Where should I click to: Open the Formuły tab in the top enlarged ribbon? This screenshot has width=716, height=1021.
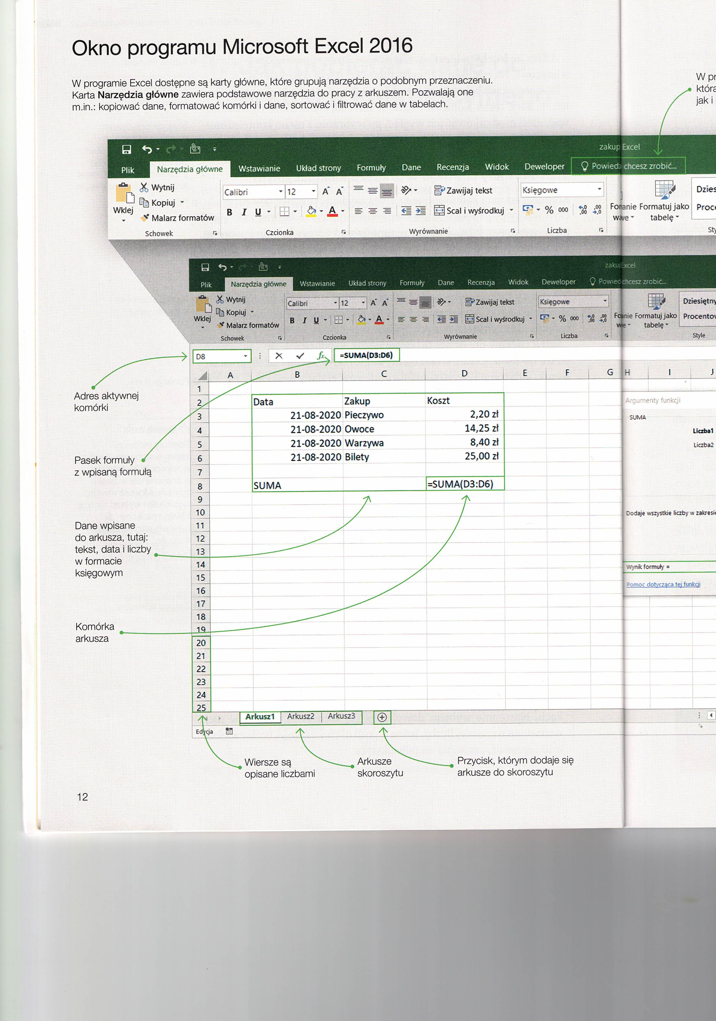coord(371,168)
